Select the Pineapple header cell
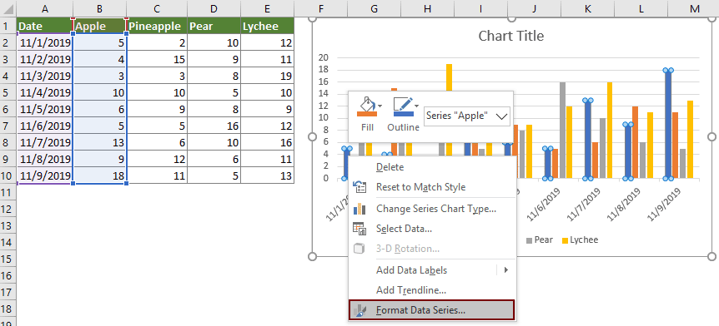This screenshot has width=719, height=326. [157, 26]
